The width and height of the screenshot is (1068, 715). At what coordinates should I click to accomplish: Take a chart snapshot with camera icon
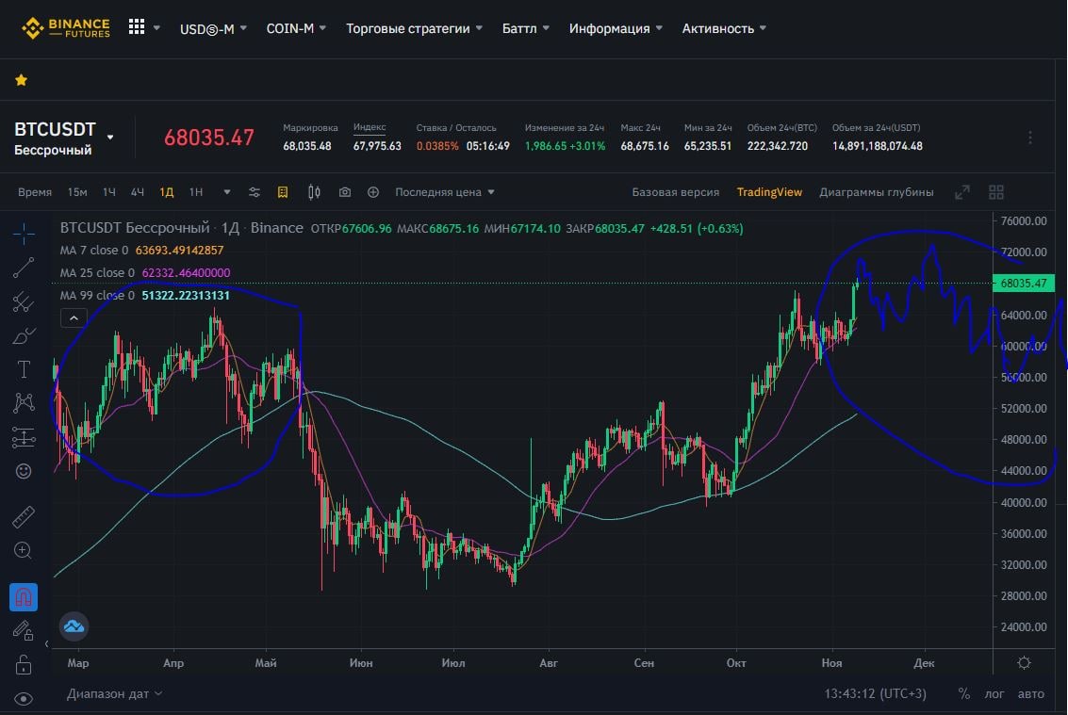click(x=345, y=192)
